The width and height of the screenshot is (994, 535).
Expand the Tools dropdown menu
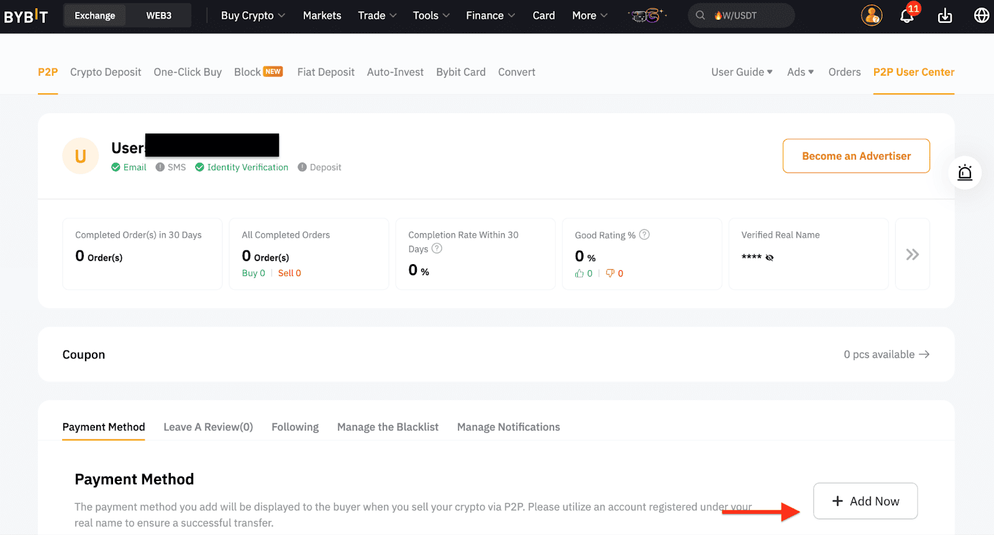pyautogui.click(x=431, y=16)
